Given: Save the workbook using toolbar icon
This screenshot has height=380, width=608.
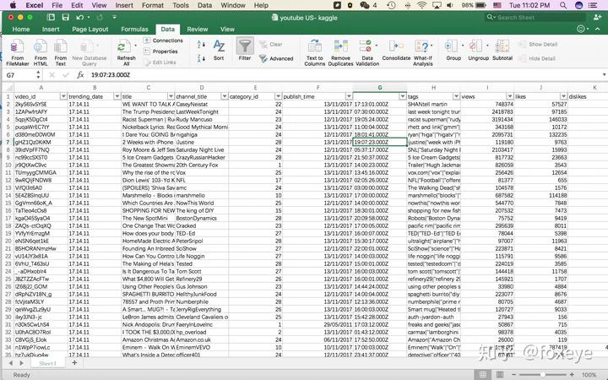Looking at the screenshot, I should tap(65, 17).
